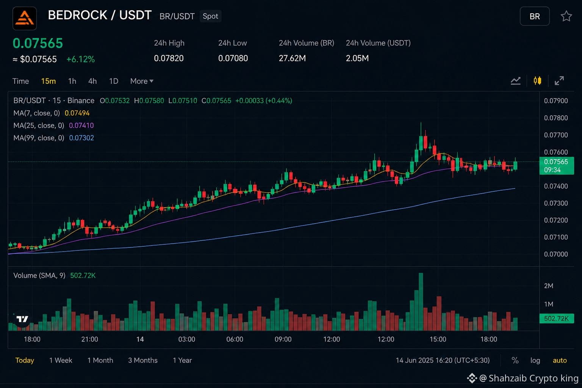This screenshot has height=388, width=582.
Task: Click the 24h High value 0.07820
Action: coord(169,58)
